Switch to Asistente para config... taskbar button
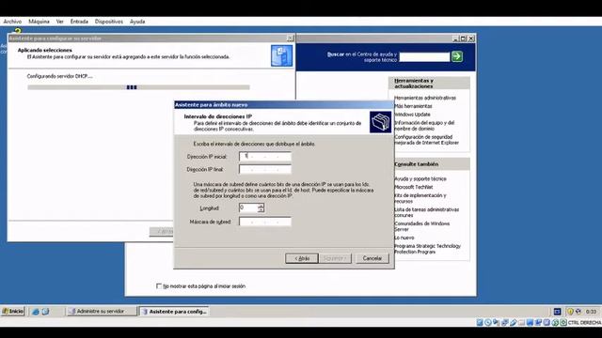The width and height of the screenshot is (602, 338). coord(174,311)
